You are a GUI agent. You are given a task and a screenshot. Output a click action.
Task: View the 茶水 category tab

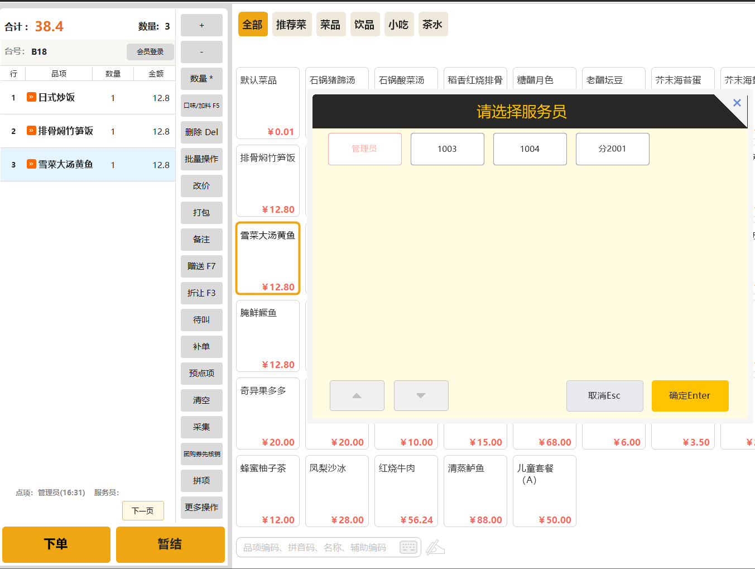[433, 25]
